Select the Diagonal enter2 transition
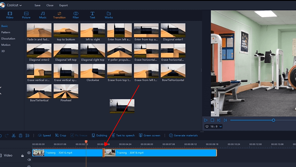Viewport: 296px width, 167px height. pyautogui.click(x=39, y=52)
